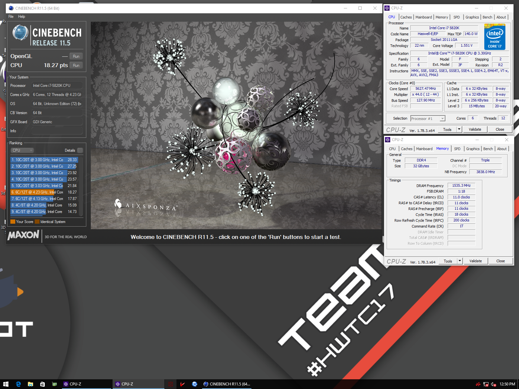Open the CPU ranking type dropdown
The width and height of the screenshot is (519, 389).
pyautogui.click(x=22, y=150)
